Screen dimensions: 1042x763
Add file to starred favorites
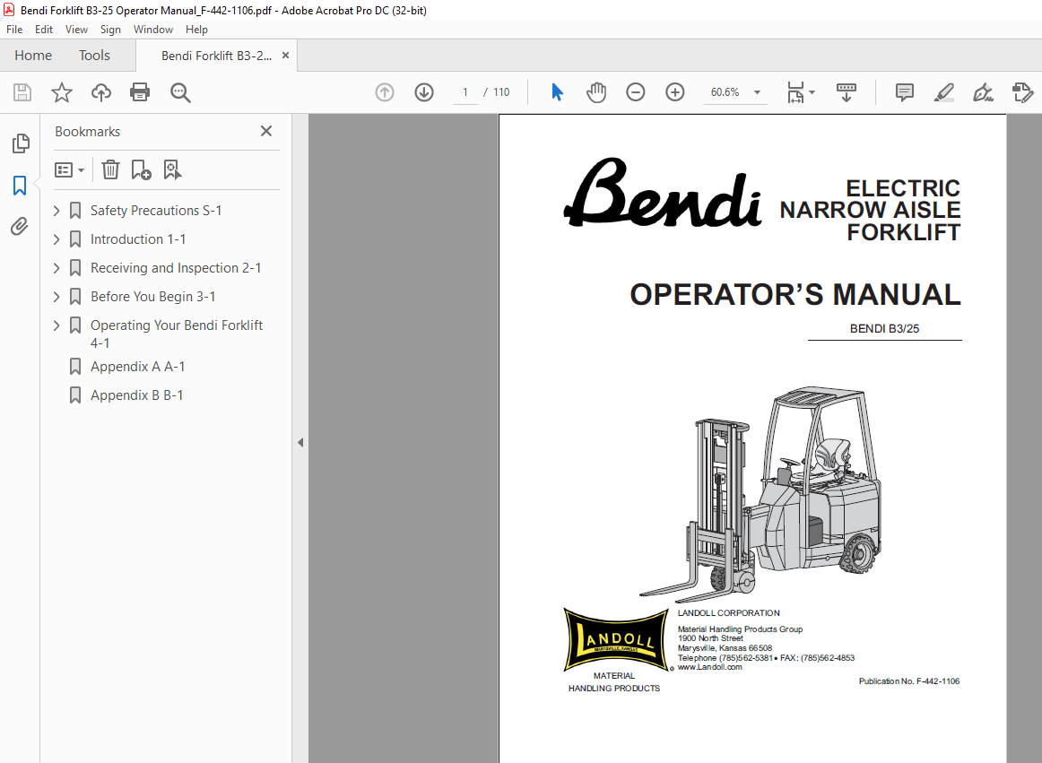tap(62, 92)
